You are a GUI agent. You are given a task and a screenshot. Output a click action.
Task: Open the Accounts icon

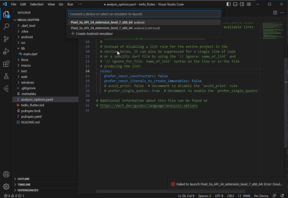tap(6, 174)
